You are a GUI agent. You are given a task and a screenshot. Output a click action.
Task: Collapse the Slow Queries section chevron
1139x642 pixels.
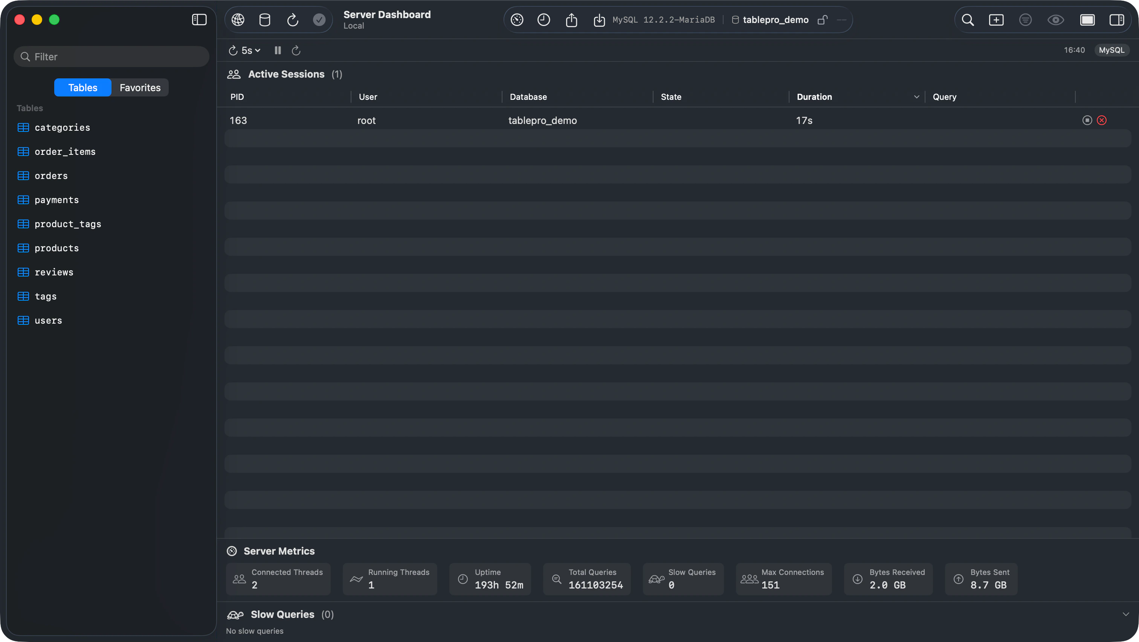(x=1125, y=614)
